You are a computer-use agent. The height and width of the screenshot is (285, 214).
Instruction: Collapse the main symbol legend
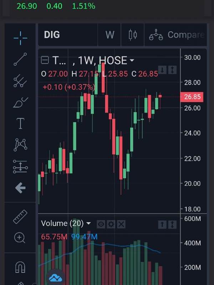(45, 60)
